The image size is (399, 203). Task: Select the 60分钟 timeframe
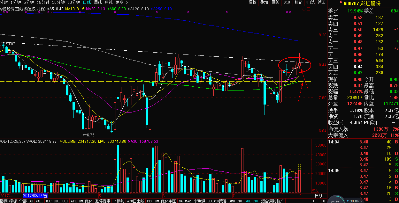(x=74, y=2)
